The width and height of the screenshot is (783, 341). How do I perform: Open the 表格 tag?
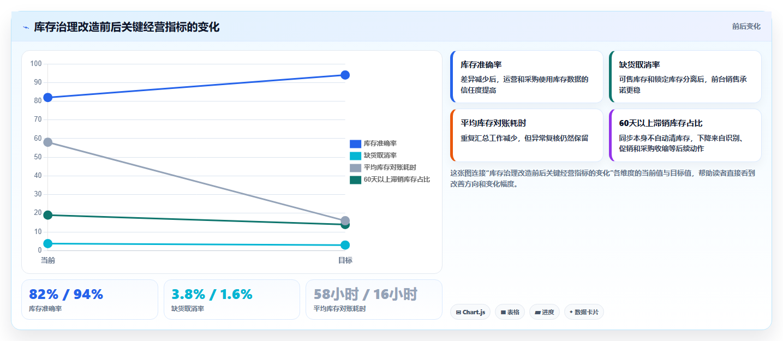510,312
